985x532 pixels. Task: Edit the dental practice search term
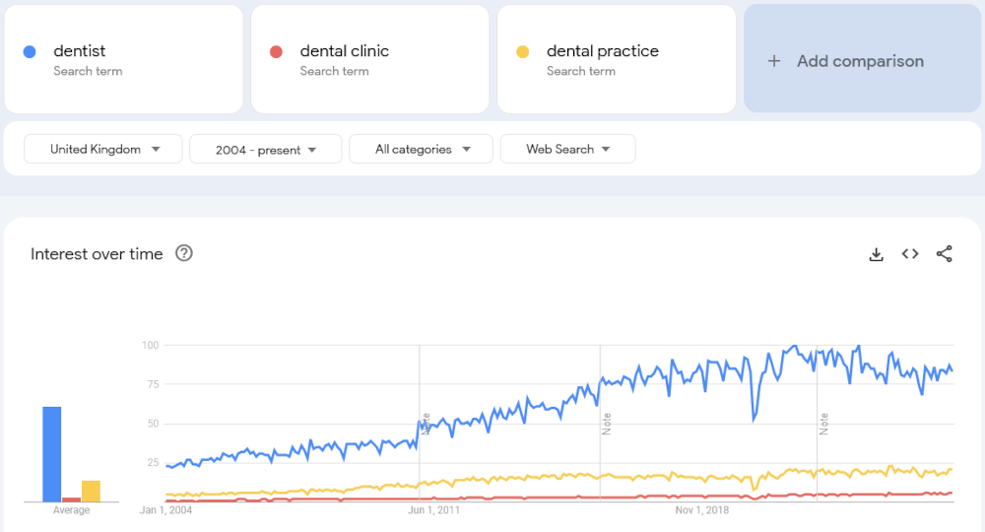602,51
